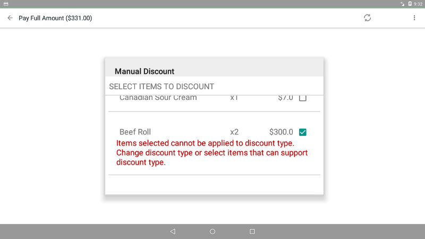
Task: Tap the Android home circle button
Action: coord(212,232)
